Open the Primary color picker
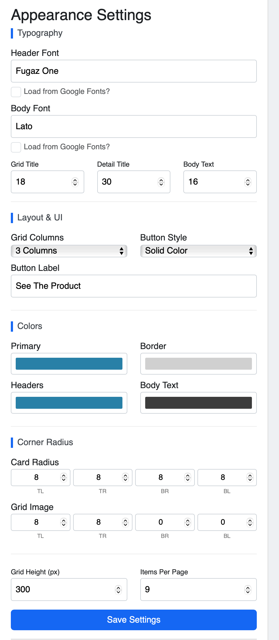This screenshot has width=279, height=640. pyautogui.click(x=69, y=364)
